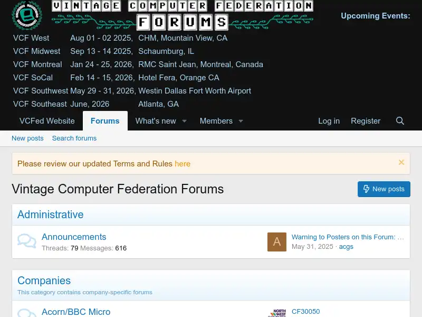Click the May 31, 2025 post date

pos(312,247)
